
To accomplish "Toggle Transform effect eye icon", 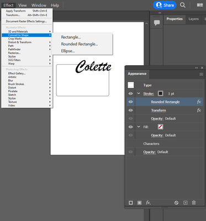I will coord(130,110).
